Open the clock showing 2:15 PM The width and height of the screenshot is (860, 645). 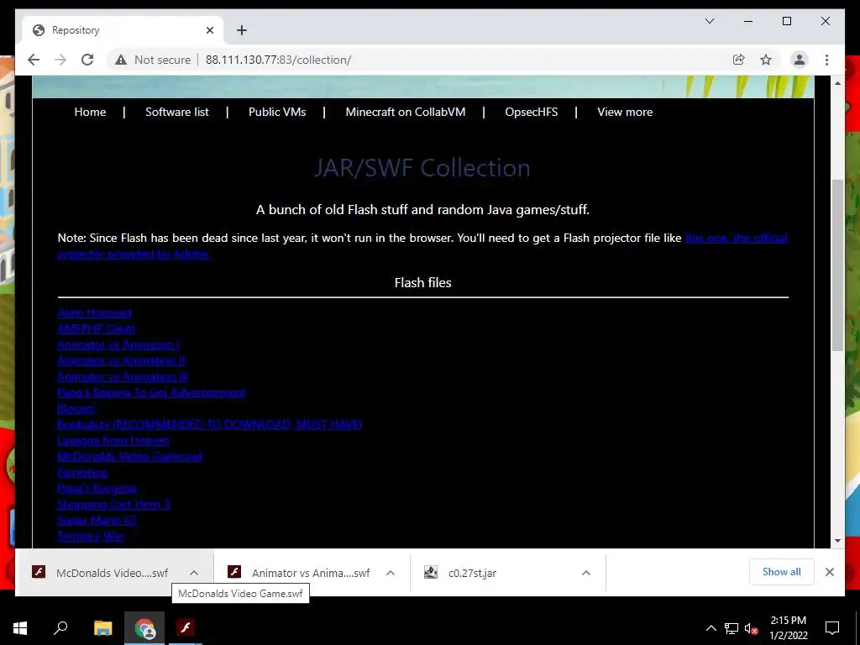[788, 628]
